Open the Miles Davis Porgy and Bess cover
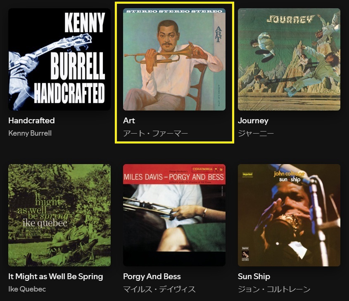Screen dimensions: 349x301 click(x=174, y=215)
